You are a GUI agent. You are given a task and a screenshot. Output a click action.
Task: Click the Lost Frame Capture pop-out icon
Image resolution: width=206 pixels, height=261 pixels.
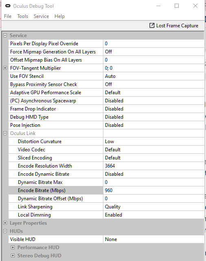(x=152, y=25)
